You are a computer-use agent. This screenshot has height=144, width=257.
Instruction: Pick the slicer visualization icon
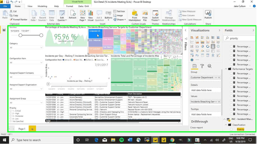click(192, 55)
